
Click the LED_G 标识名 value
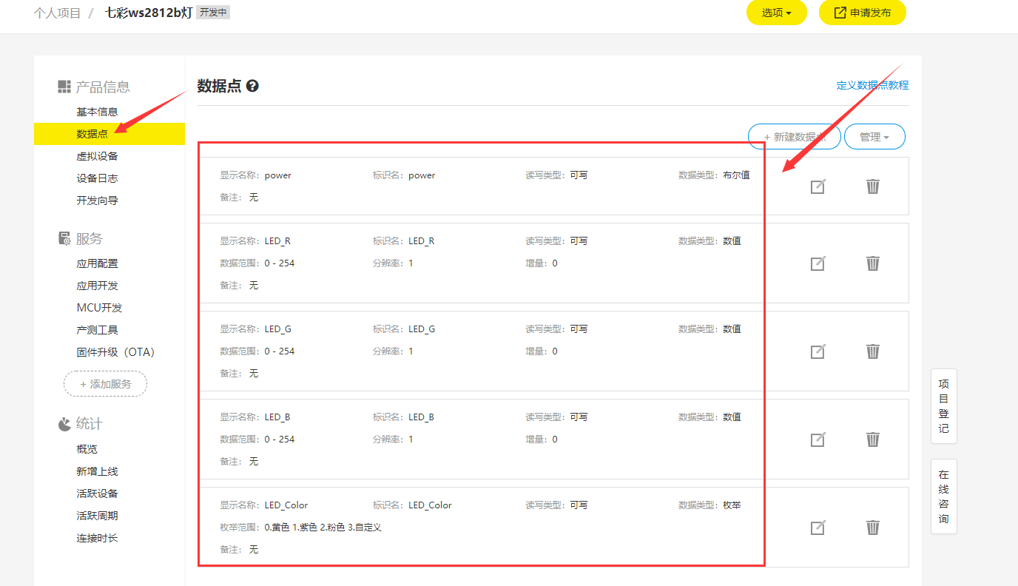point(422,329)
